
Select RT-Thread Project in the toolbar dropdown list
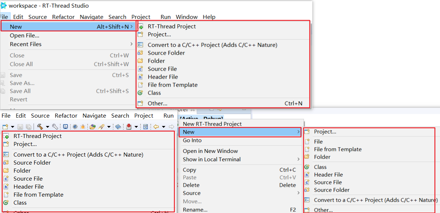(x=38, y=136)
